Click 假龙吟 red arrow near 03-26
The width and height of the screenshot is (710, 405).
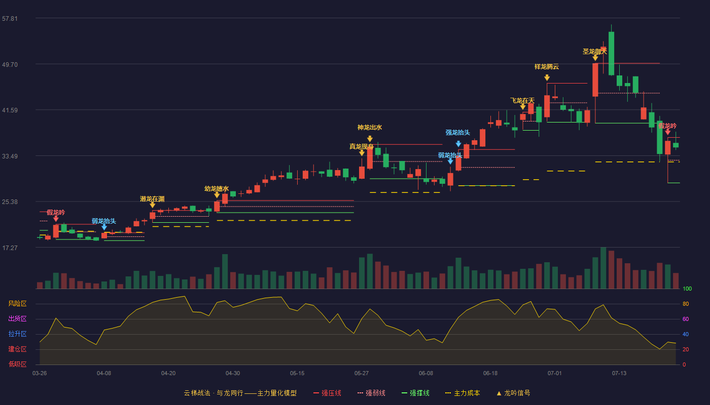click(x=56, y=219)
